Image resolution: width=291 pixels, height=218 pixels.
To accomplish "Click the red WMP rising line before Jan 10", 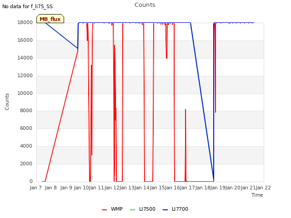I will [x=61, y=116].
